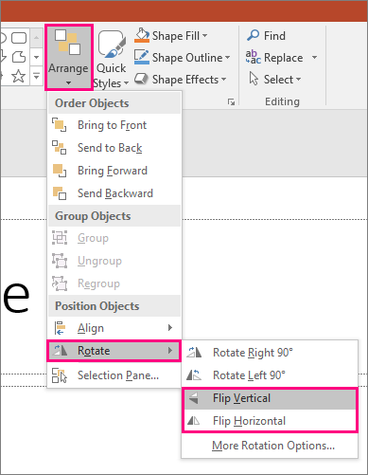The image size is (368, 475).
Task: Open Selection Pane...
Action: pyautogui.click(x=114, y=375)
